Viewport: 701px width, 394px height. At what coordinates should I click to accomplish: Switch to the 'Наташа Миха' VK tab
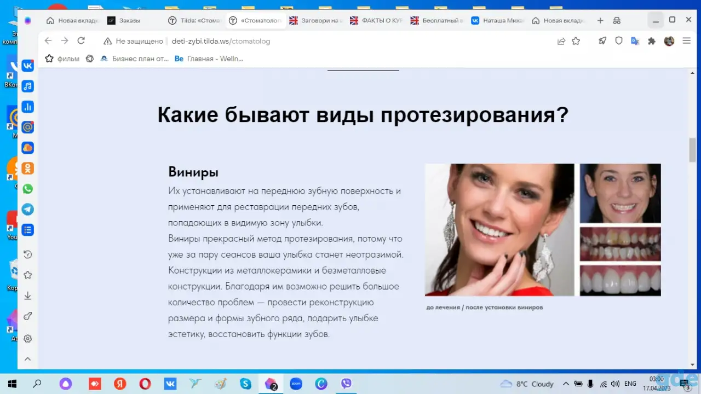498,20
